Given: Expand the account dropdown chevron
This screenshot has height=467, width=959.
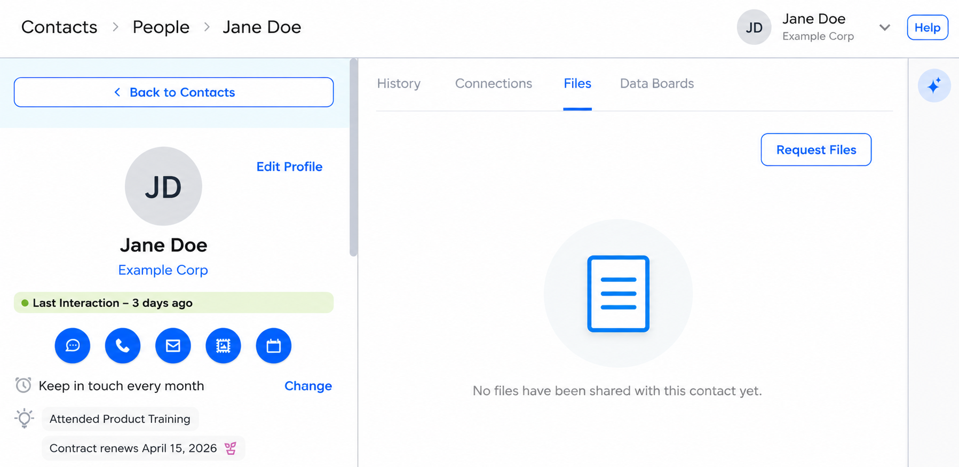Looking at the screenshot, I should click(x=884, y=27).
